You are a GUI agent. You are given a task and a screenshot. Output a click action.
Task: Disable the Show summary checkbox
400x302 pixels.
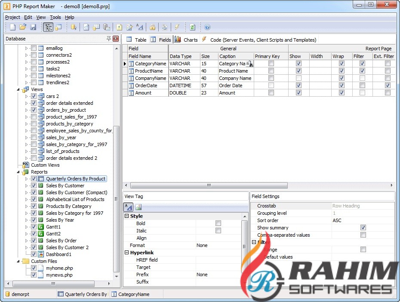363,228
